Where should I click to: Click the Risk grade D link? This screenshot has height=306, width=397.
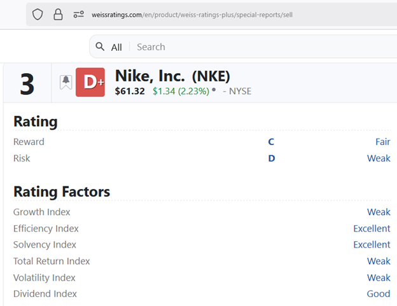[x=272, y=158]
